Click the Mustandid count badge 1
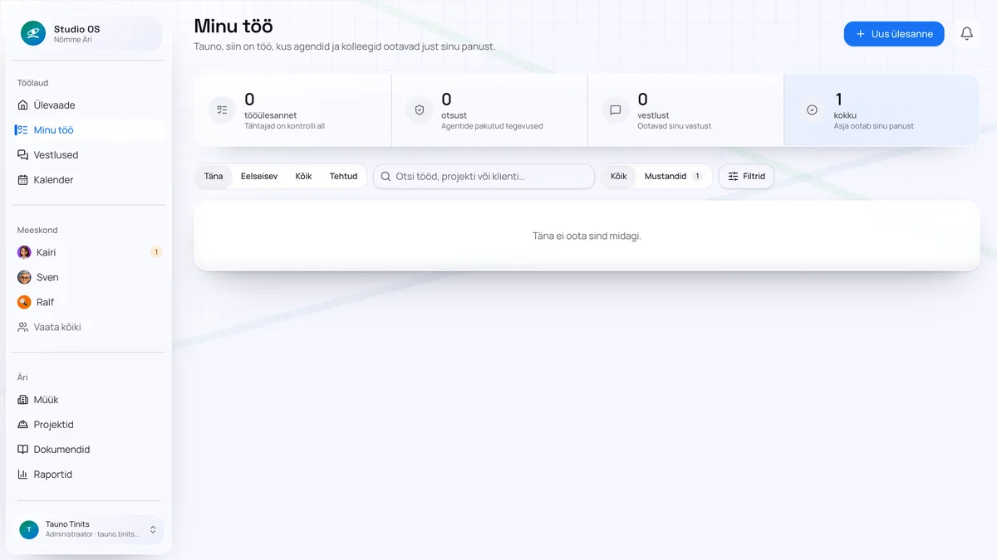The width and height of the screenshot is (997, 560). coord(697,177)
